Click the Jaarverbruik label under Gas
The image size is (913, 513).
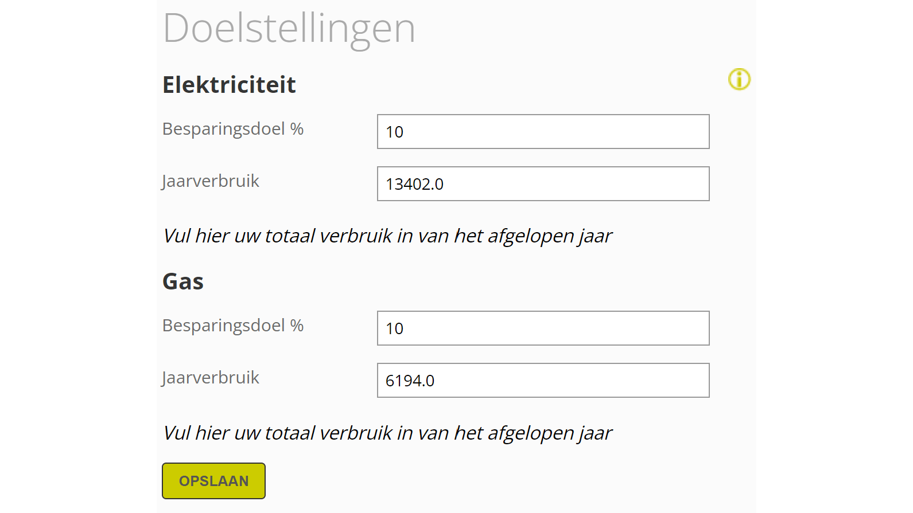(211, 377)
